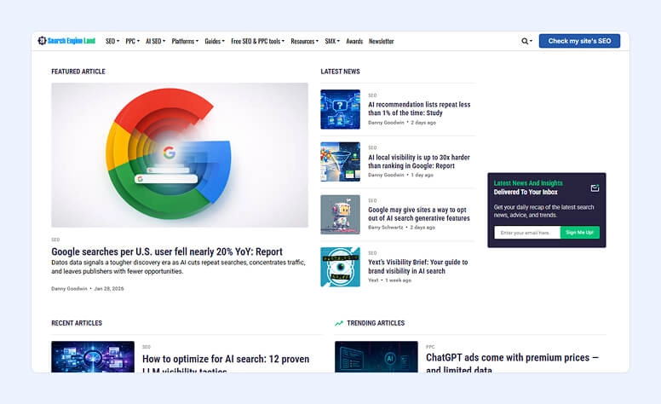Open How to optimize for AI search article
The image size is (661, 404).
pyautogui.click(x=226, y=364)
